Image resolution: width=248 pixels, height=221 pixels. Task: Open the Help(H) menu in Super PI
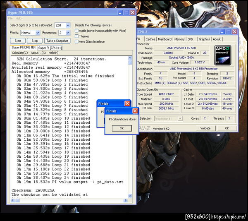(53, 53)
